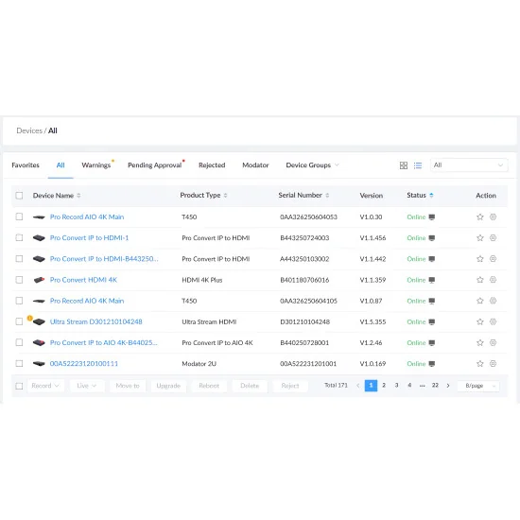Open the Pro Convert IP to HDMI-1 link
The image size is (520, 520).
(89, 237)
